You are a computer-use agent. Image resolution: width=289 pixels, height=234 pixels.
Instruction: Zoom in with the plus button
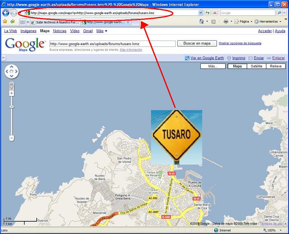coord(12,93)
